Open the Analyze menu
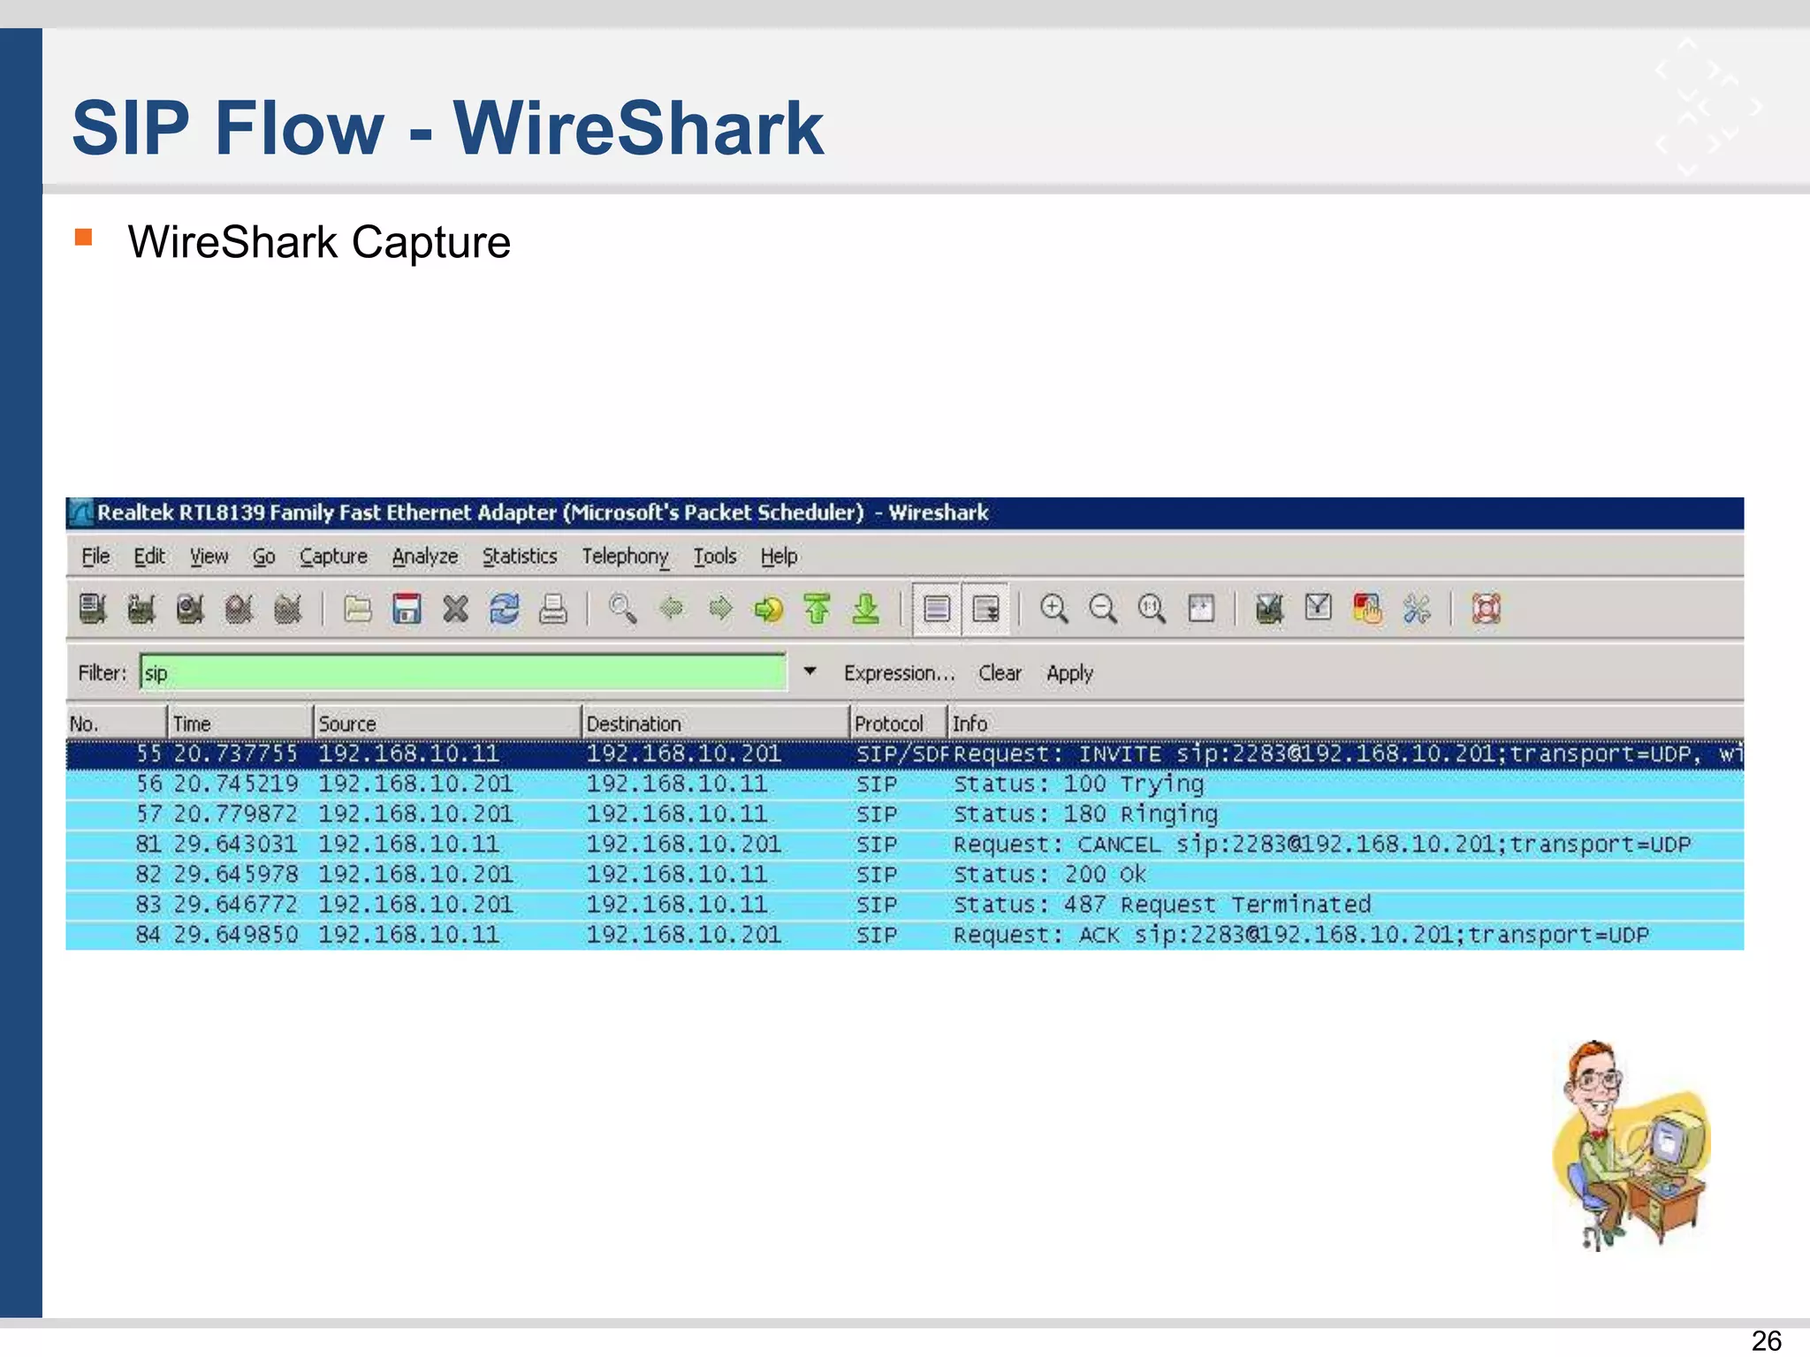 point(425,557)
